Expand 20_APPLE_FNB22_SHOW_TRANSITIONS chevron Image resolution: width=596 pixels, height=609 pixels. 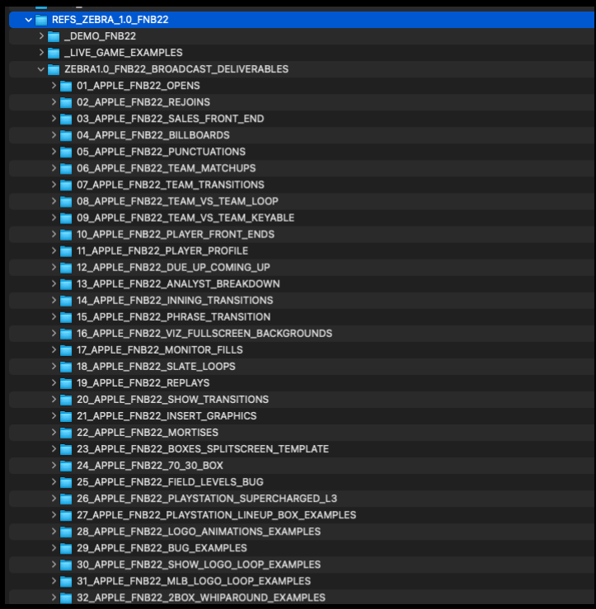pos(54,399)
